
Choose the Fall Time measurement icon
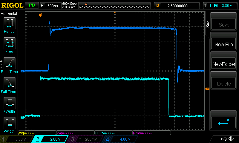(9, 83)
